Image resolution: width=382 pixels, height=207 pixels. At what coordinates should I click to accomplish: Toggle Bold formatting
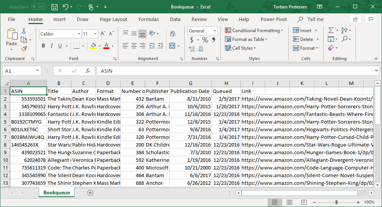pyautogui.click(x=43, y=46)
